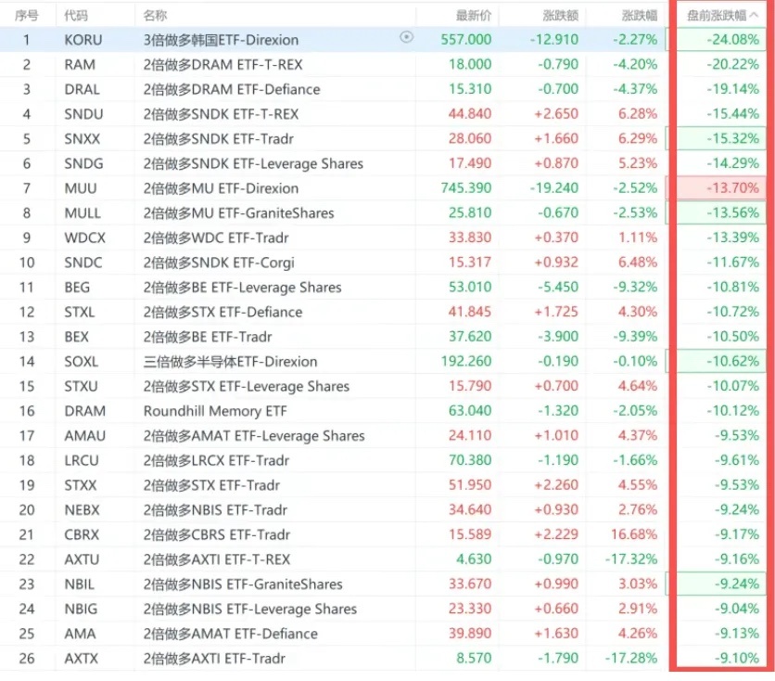The image size is (775, 681).
Task: Select the WDCX ticker code
Action: 84,238
